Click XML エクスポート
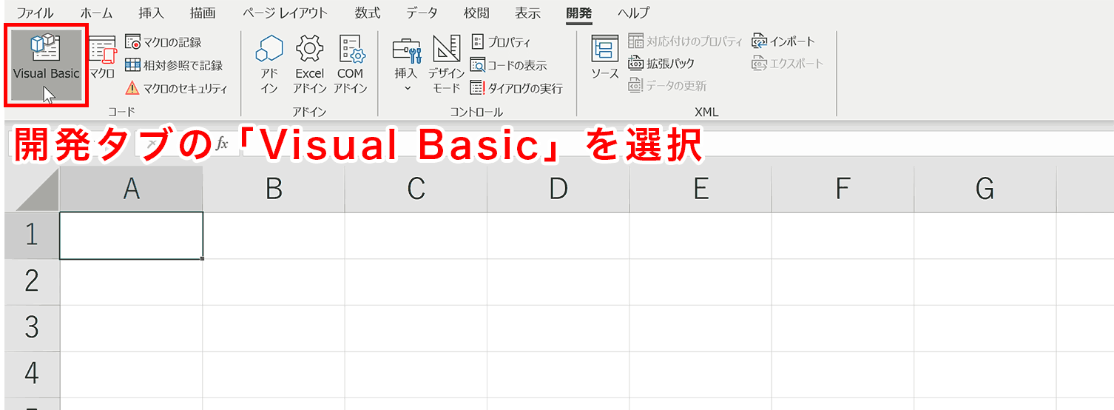 tap(788, 64)
